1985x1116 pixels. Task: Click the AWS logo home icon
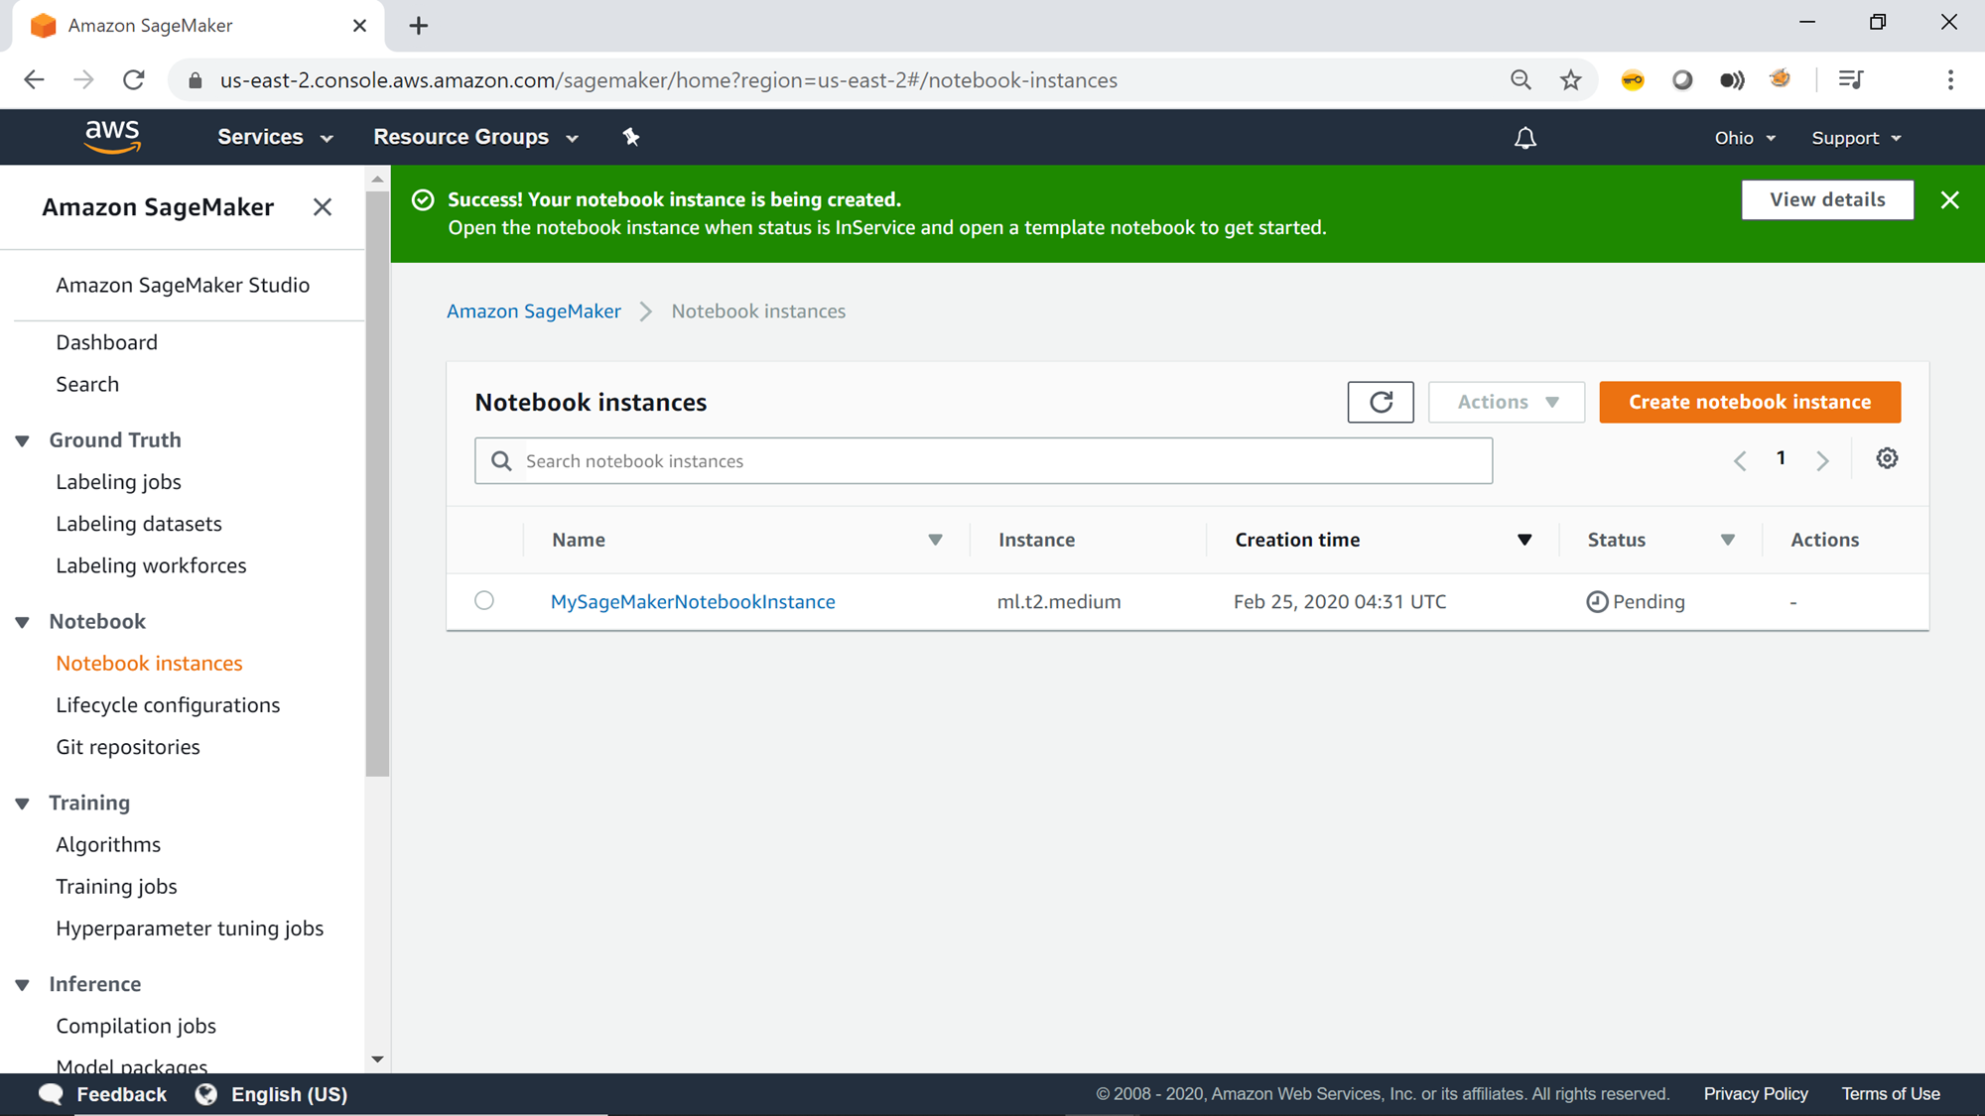click(x=112, y=137)
